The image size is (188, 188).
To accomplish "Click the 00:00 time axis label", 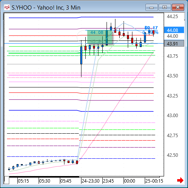I will click(x=130, y=181).
